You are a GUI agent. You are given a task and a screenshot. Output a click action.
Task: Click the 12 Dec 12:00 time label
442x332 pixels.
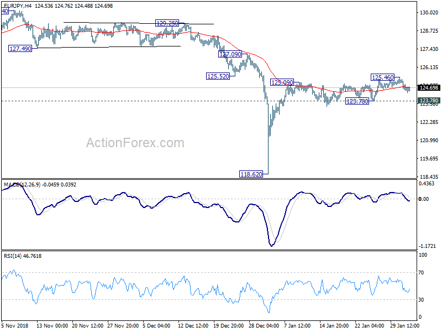coord(193,326)
